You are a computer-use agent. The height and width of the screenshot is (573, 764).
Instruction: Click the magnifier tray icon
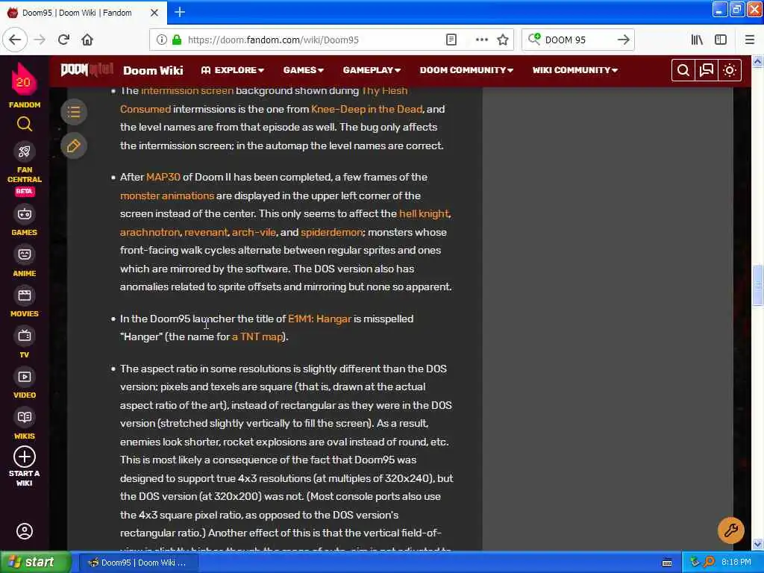[709, 563]
